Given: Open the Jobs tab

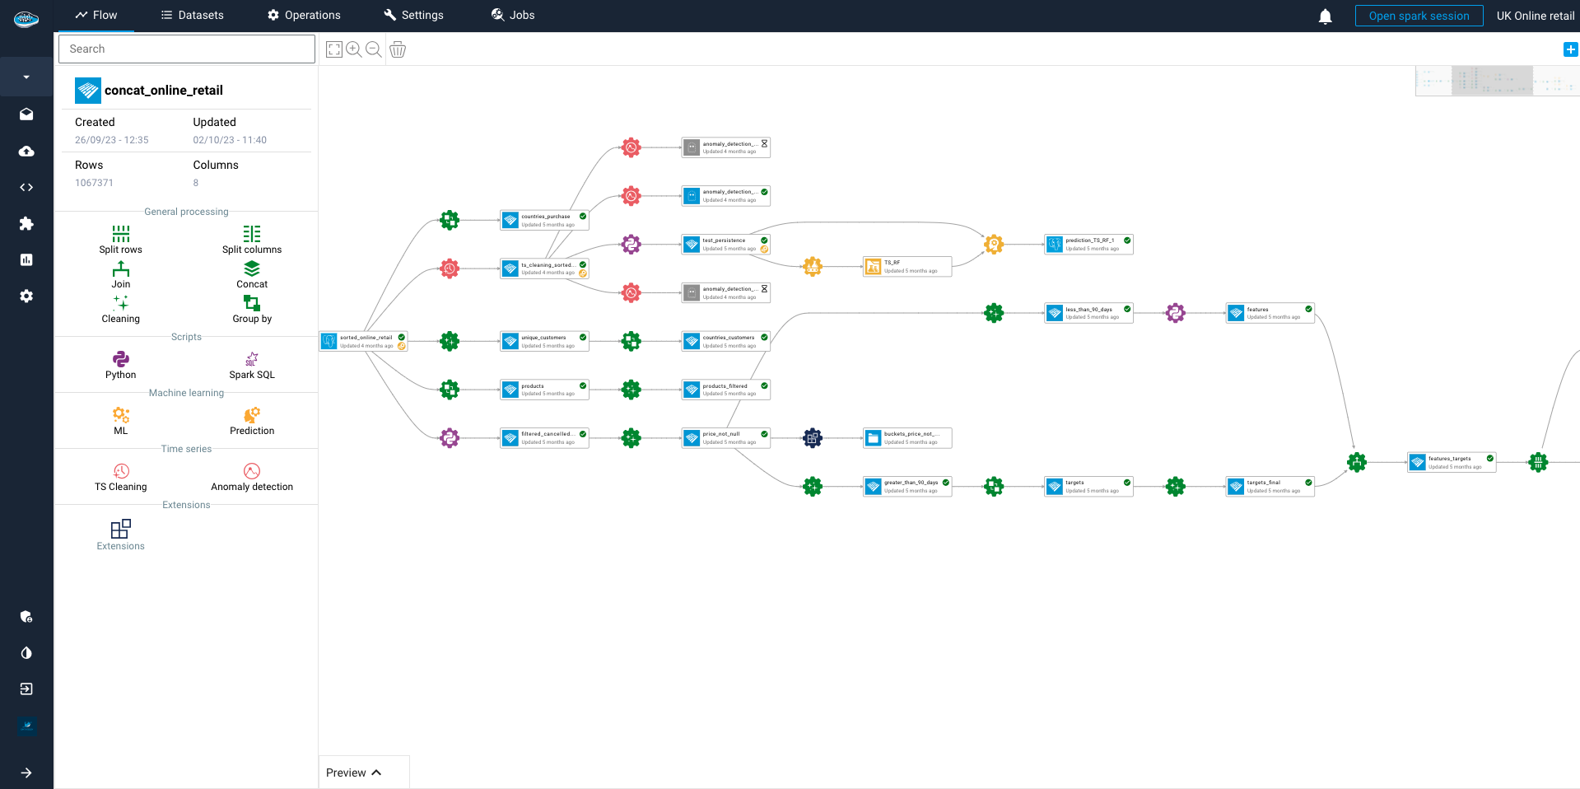Looking at the screenshot, I should coord(513,16).
